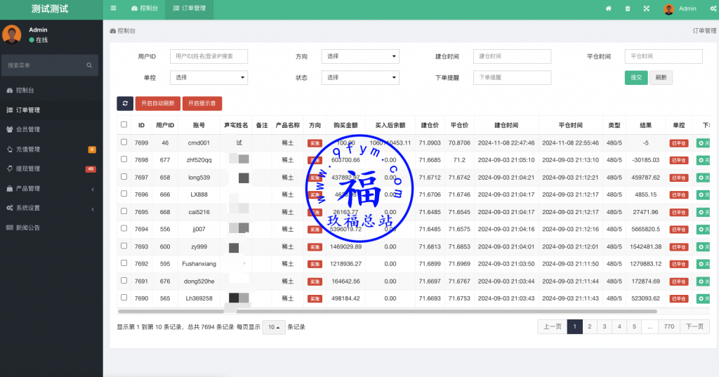719x377 pixels.
Task: Click the dark refresh icon button above table
Action: click(125, 103)
